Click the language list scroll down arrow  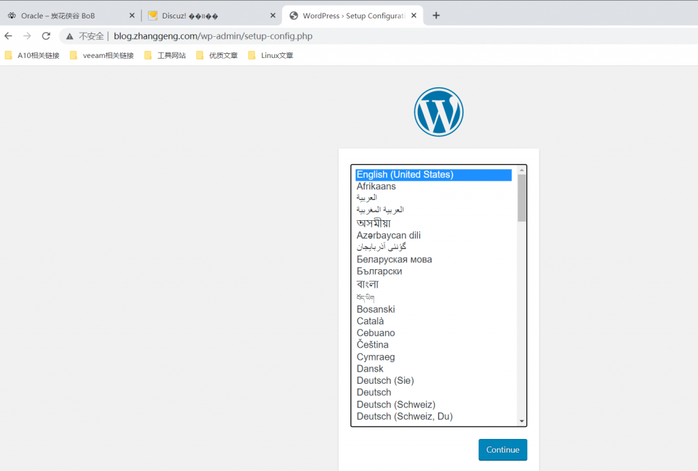(x=521, y=421)
